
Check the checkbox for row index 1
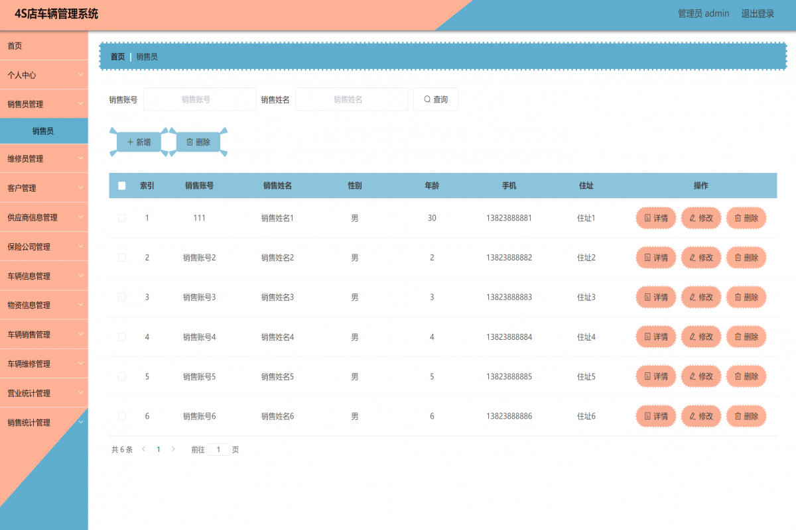pyautogui.click(x=122, y=218)
